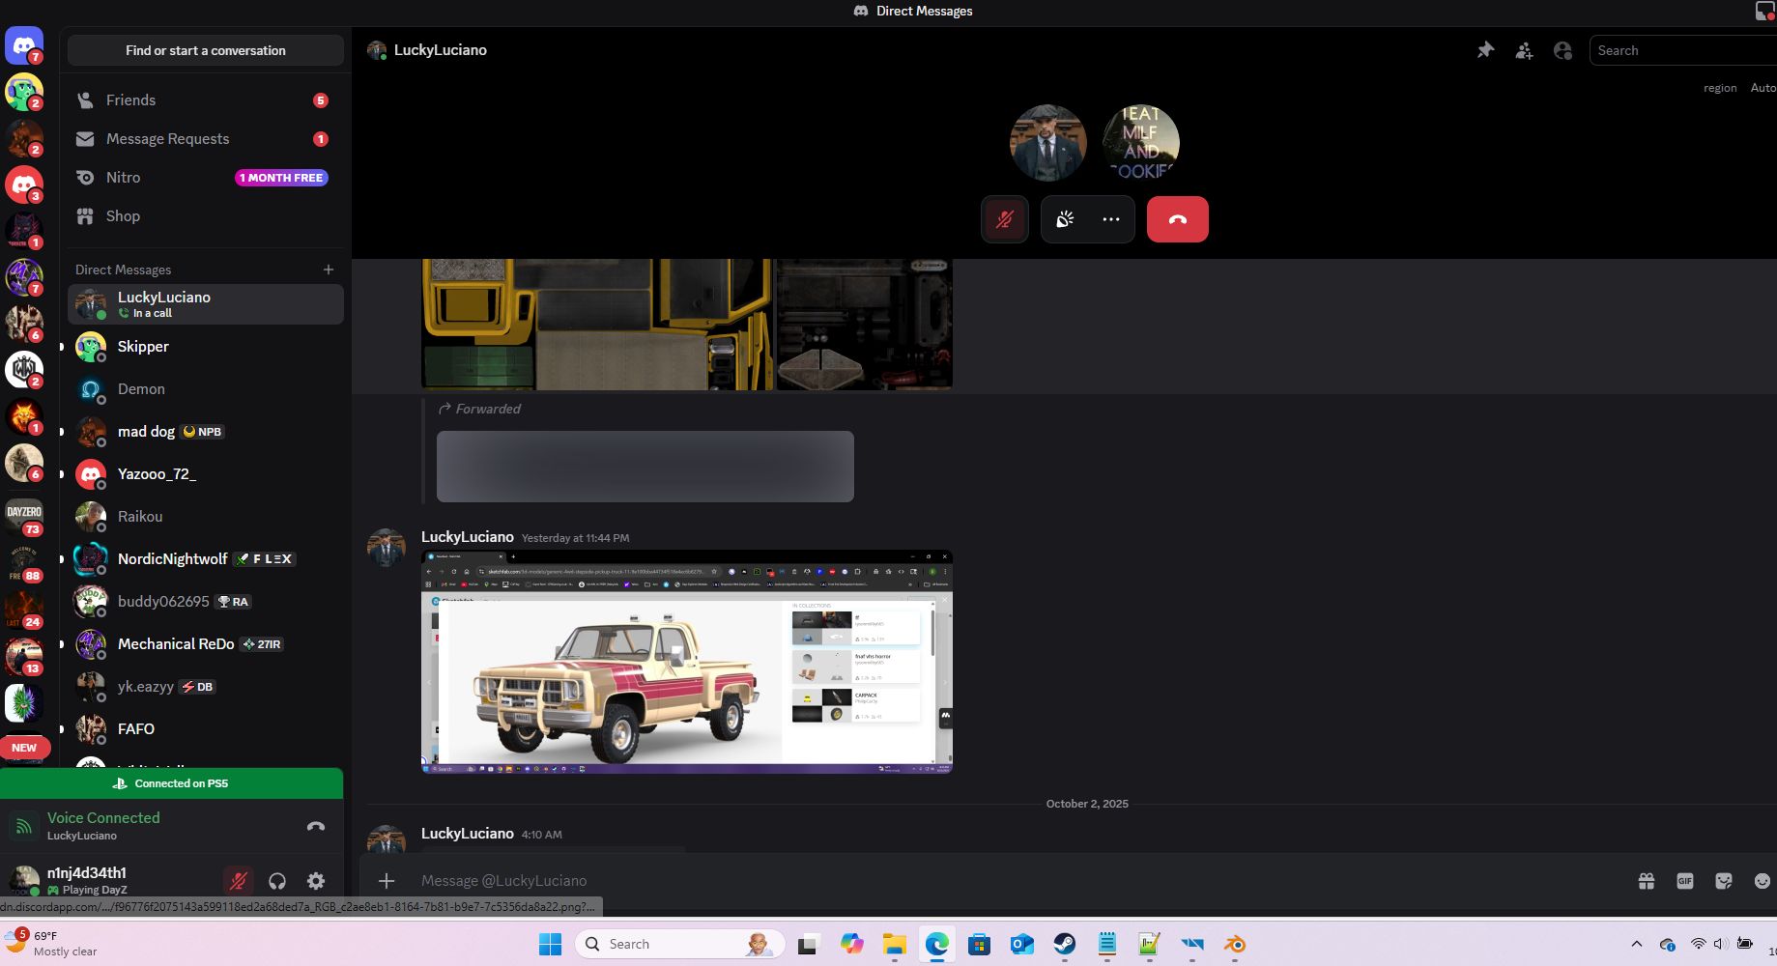Open more call options ellipsis menu
Image resolution: width=1777 pixels, height=966 pixels.
(1111, 219)
